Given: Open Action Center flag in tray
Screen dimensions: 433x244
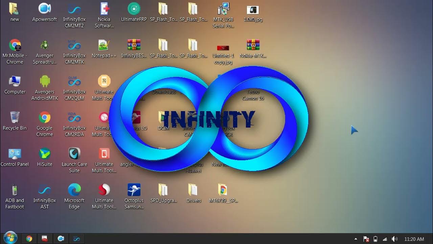Looking at the screenshot, I should point(366,239).
